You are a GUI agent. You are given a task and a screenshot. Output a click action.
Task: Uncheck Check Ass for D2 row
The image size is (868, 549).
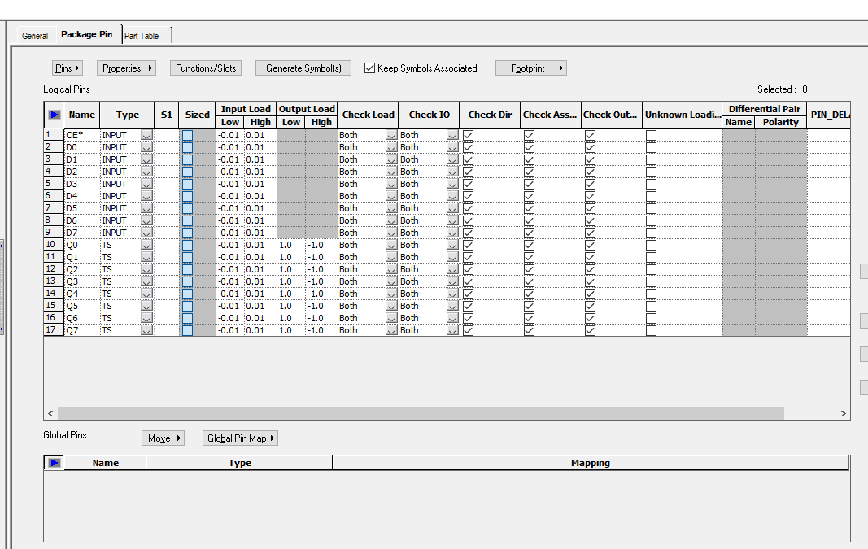coord(530,172)
